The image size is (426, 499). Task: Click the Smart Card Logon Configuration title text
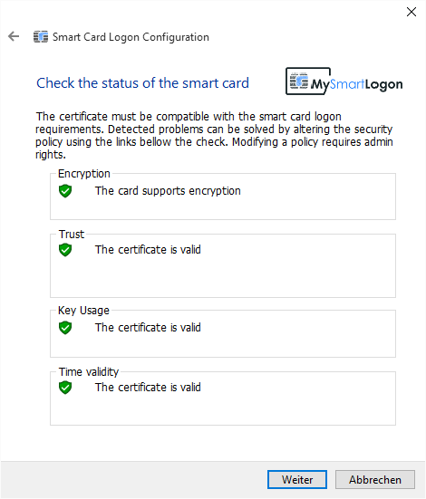point(131,37)
